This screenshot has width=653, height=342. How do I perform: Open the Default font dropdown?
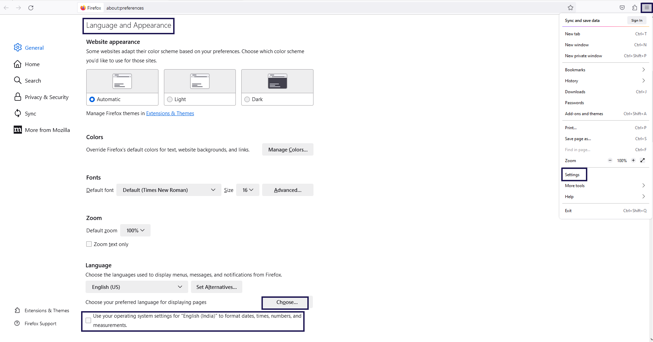tap(168, 190)
